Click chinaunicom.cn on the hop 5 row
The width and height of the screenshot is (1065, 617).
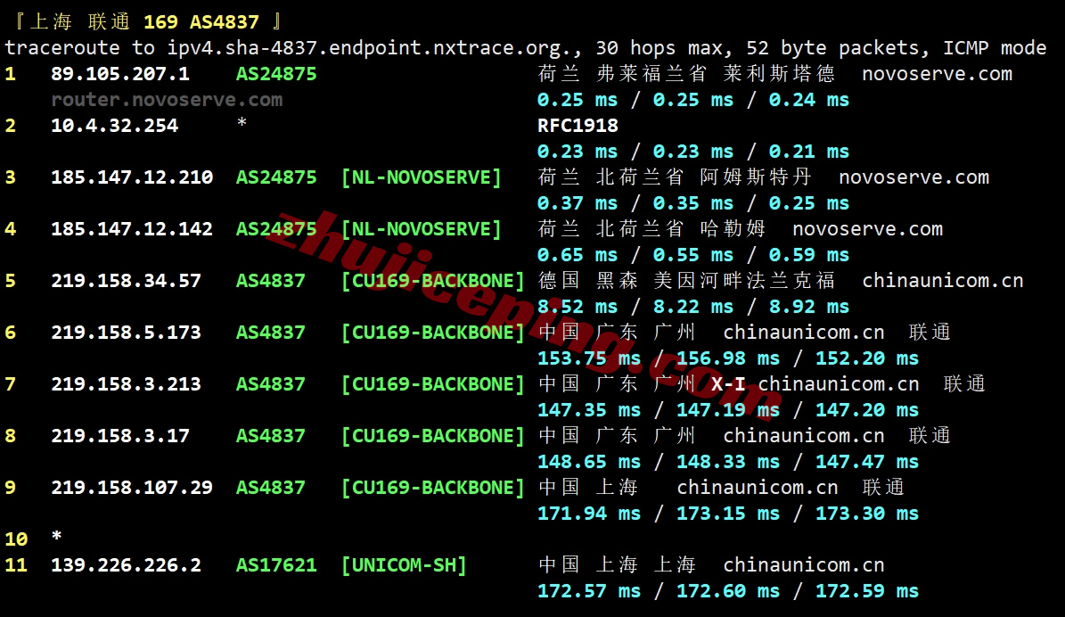click(943, 281)
